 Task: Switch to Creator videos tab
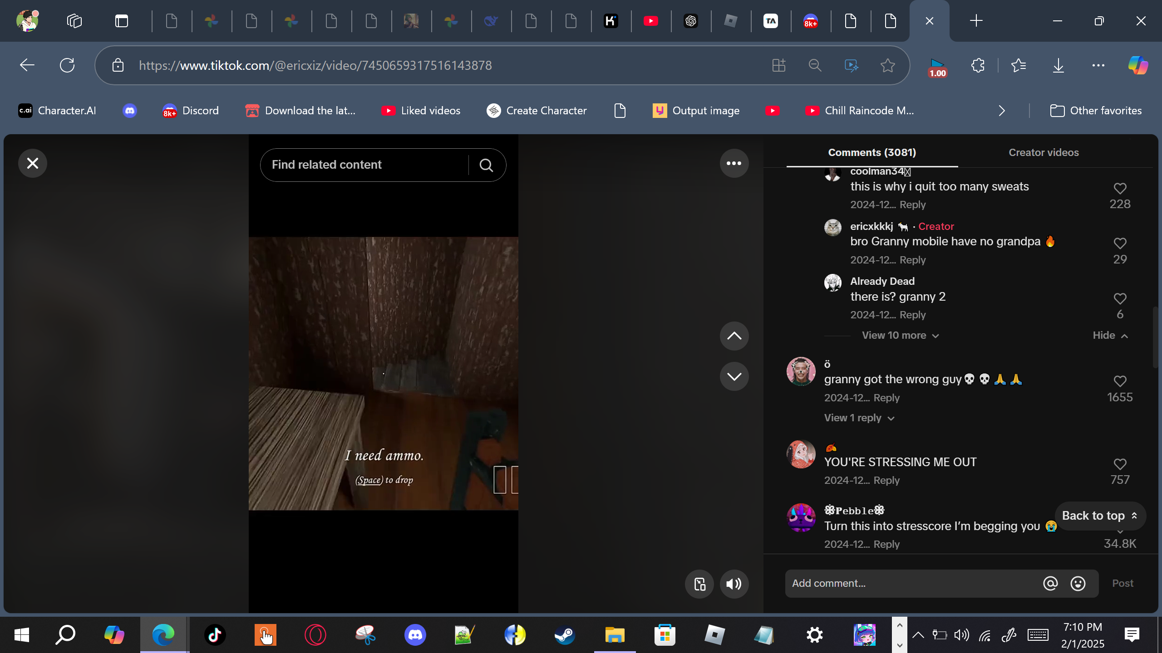[x=1043, y=152]
